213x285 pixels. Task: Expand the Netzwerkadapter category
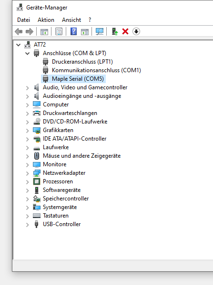27,173
